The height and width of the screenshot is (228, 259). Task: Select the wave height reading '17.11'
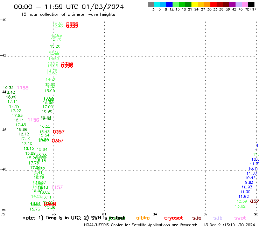13,101
